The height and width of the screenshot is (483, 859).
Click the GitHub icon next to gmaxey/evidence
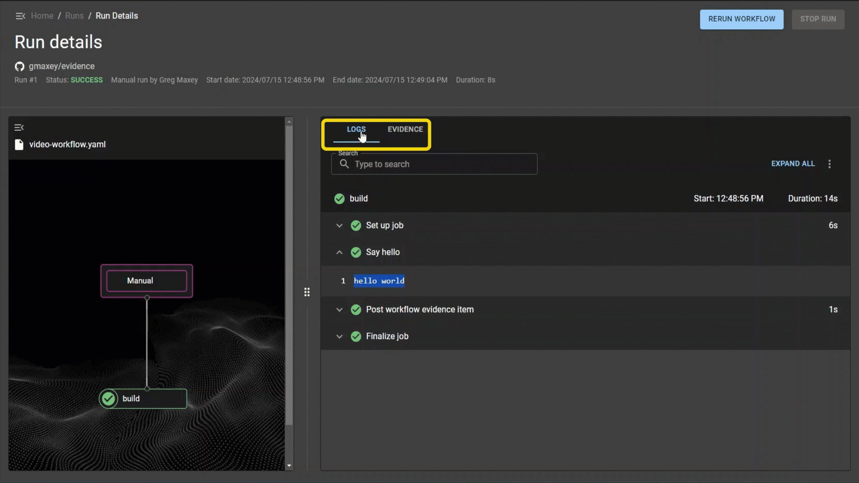pos(19,67)
